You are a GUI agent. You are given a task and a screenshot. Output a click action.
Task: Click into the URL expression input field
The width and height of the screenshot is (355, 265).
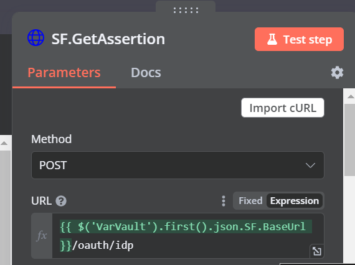(188, 236)
